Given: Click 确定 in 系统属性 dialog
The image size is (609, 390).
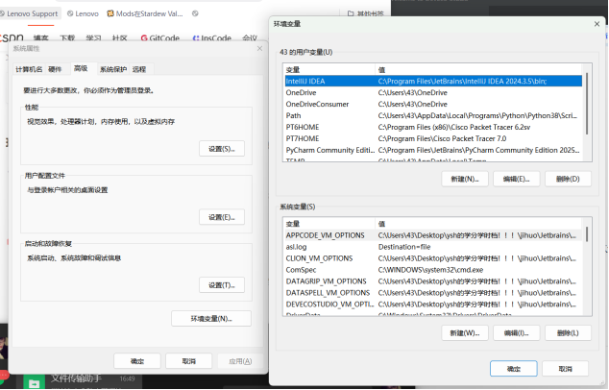Looking at the screenshot, I should [x=137, y=361].
